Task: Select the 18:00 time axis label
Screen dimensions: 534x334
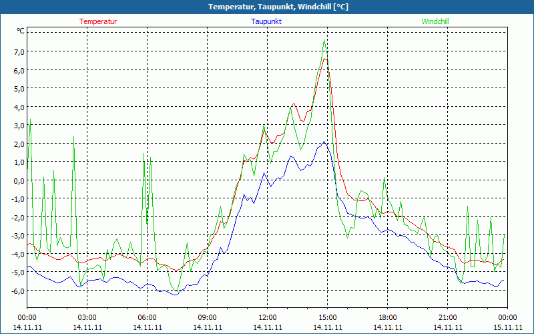Action: (387, 317)
